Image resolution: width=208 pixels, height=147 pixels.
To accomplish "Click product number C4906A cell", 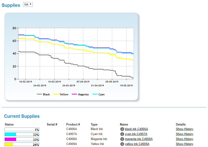I will [x=72, y=129].
